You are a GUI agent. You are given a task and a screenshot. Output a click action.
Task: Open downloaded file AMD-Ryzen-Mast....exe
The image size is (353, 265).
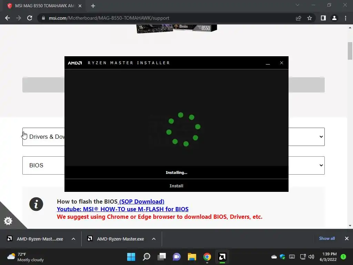tap(36, 239)
